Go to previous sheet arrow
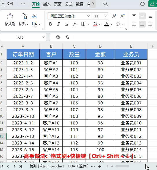 point(8,166)
